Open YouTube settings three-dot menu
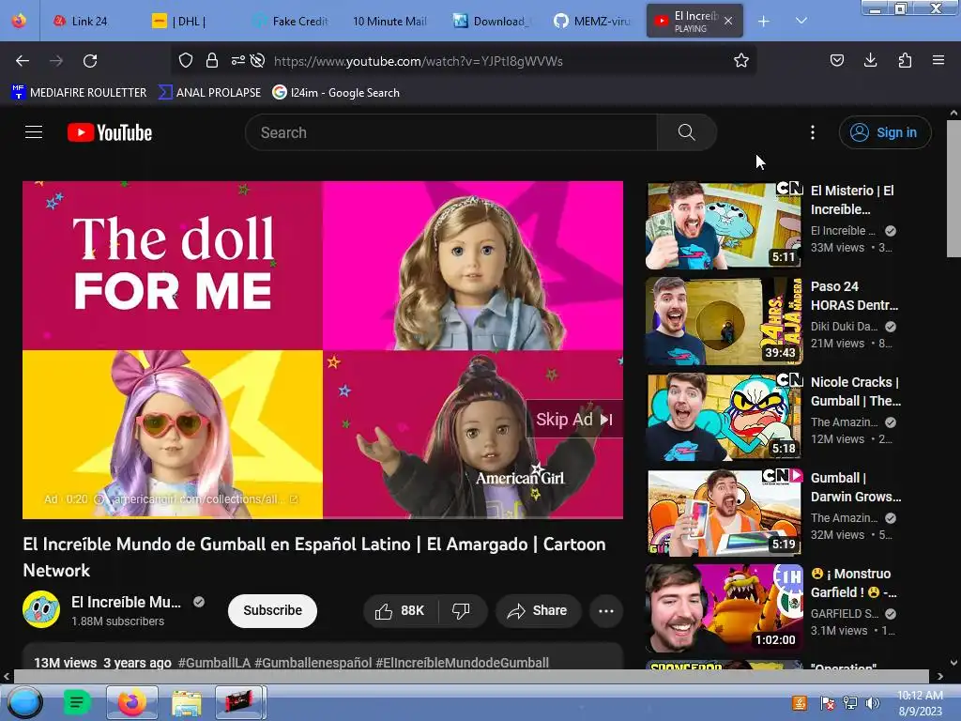961x721 pixels. point(813,132)
